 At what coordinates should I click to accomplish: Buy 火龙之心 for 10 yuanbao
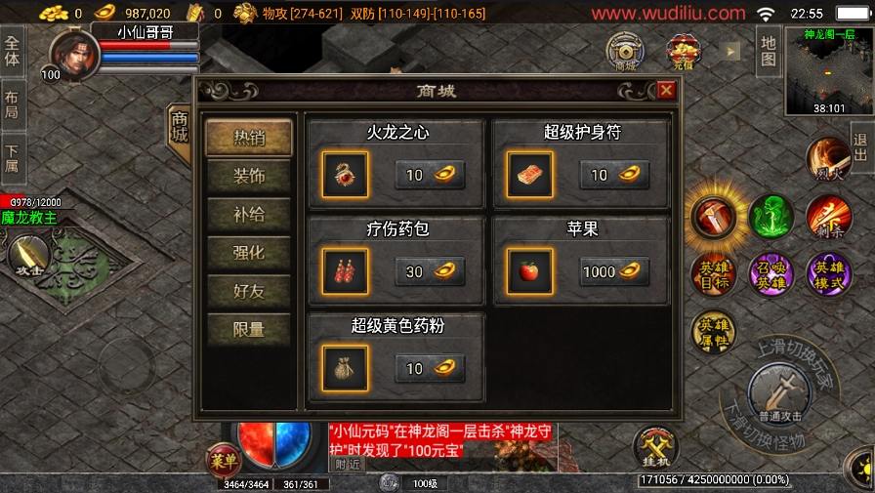[x=430, y=175]
